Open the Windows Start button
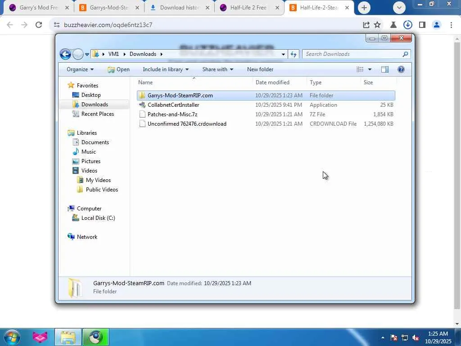461x346 pixels. [12, 337]
